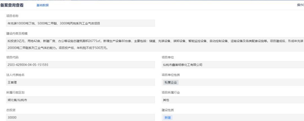
Task: Open the 所属行政区划 selector showing 湖北省/仙桃市
Action: pyautogui.click(x=80, y=100)
